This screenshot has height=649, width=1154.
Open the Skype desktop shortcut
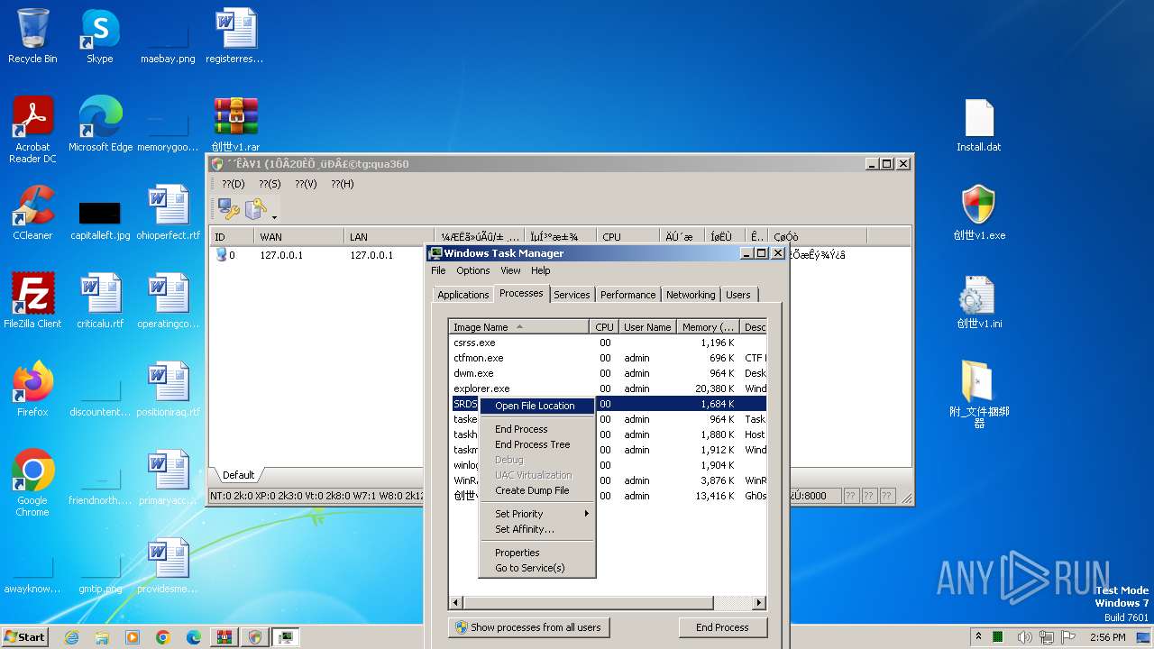99,36
